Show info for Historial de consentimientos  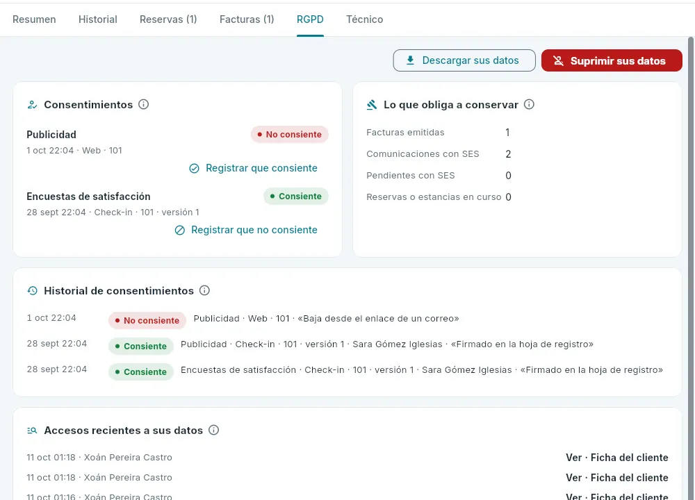(204, 290)
